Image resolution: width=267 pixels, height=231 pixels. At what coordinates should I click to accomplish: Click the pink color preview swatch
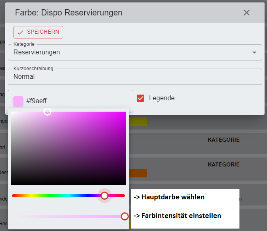coord(18,101)
